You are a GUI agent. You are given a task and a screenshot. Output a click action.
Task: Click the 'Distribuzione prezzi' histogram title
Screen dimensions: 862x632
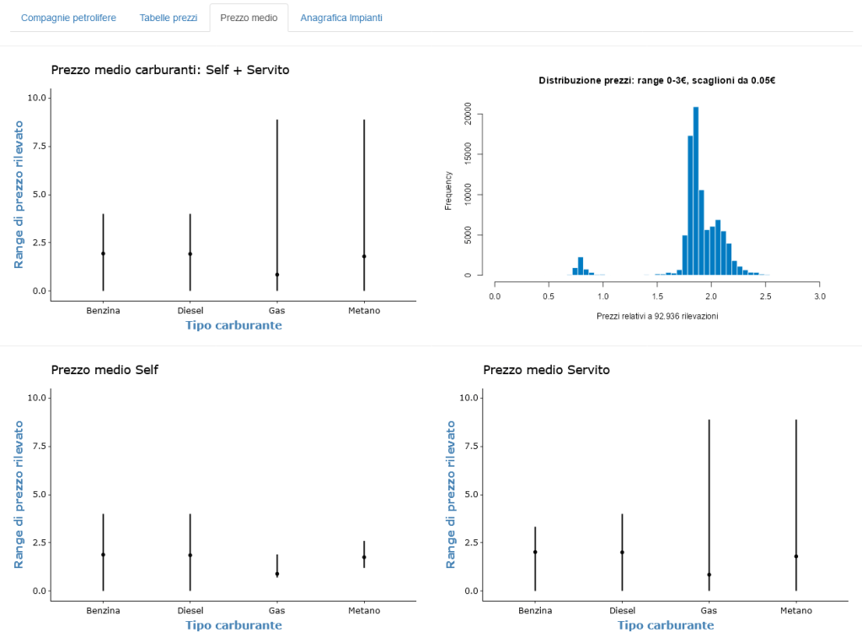tap(656, 81)
